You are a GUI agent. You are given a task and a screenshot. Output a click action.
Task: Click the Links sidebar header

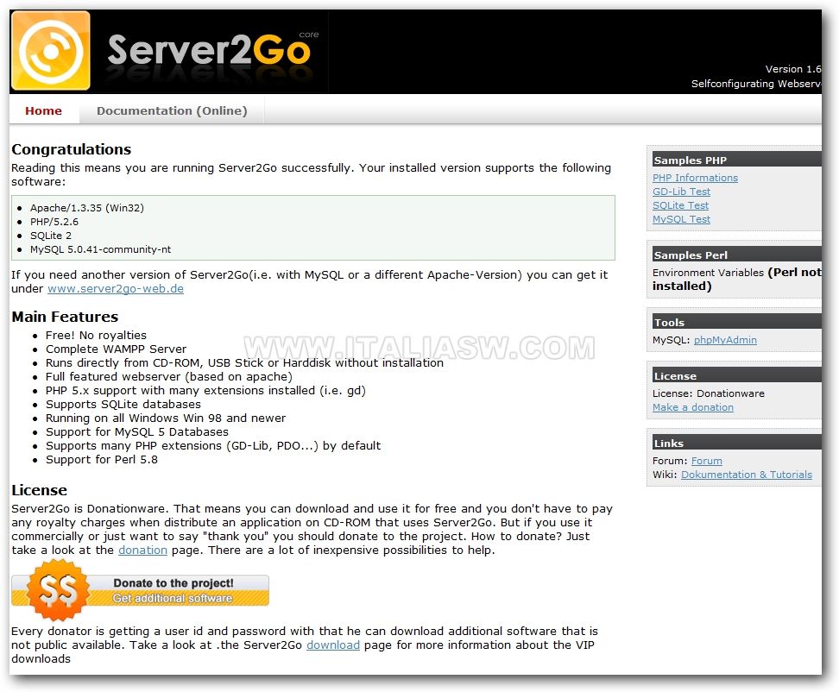(x=737, y=444)
